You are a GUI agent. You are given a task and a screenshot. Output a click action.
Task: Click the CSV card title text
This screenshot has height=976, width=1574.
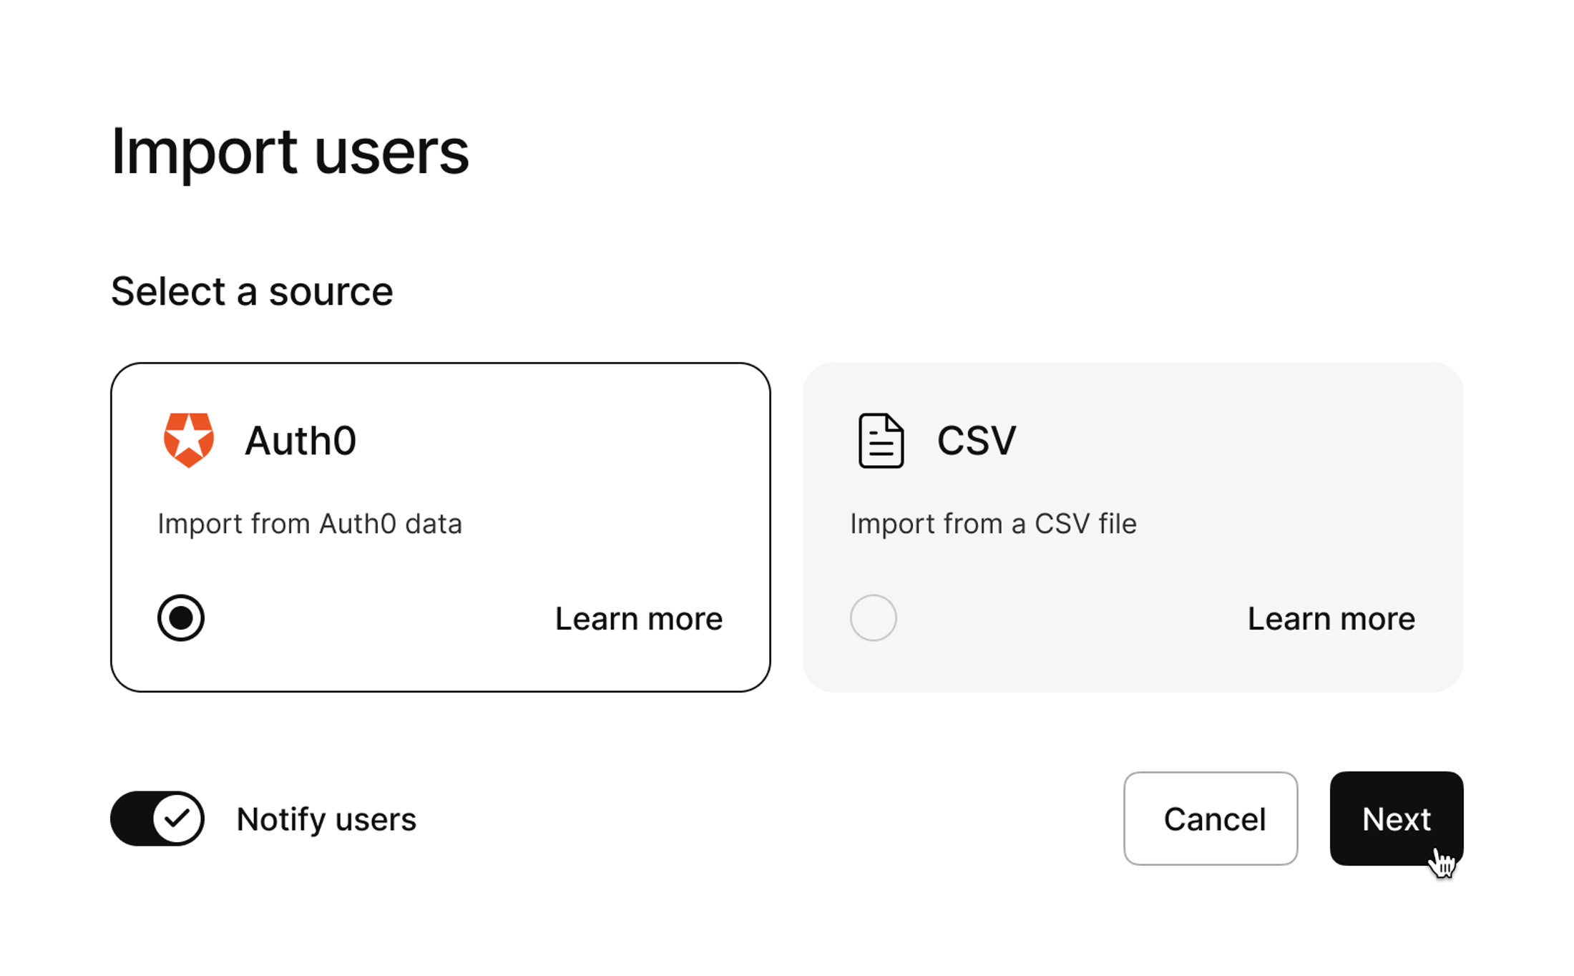[977, 440]
